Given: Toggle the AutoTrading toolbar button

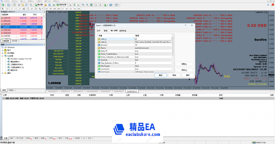Looking at the screenshot, I should coord(61,5).
